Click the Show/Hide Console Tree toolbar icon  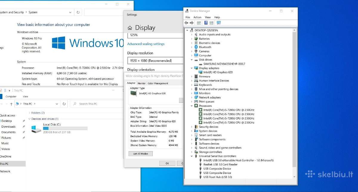click(x=199, y=23)
